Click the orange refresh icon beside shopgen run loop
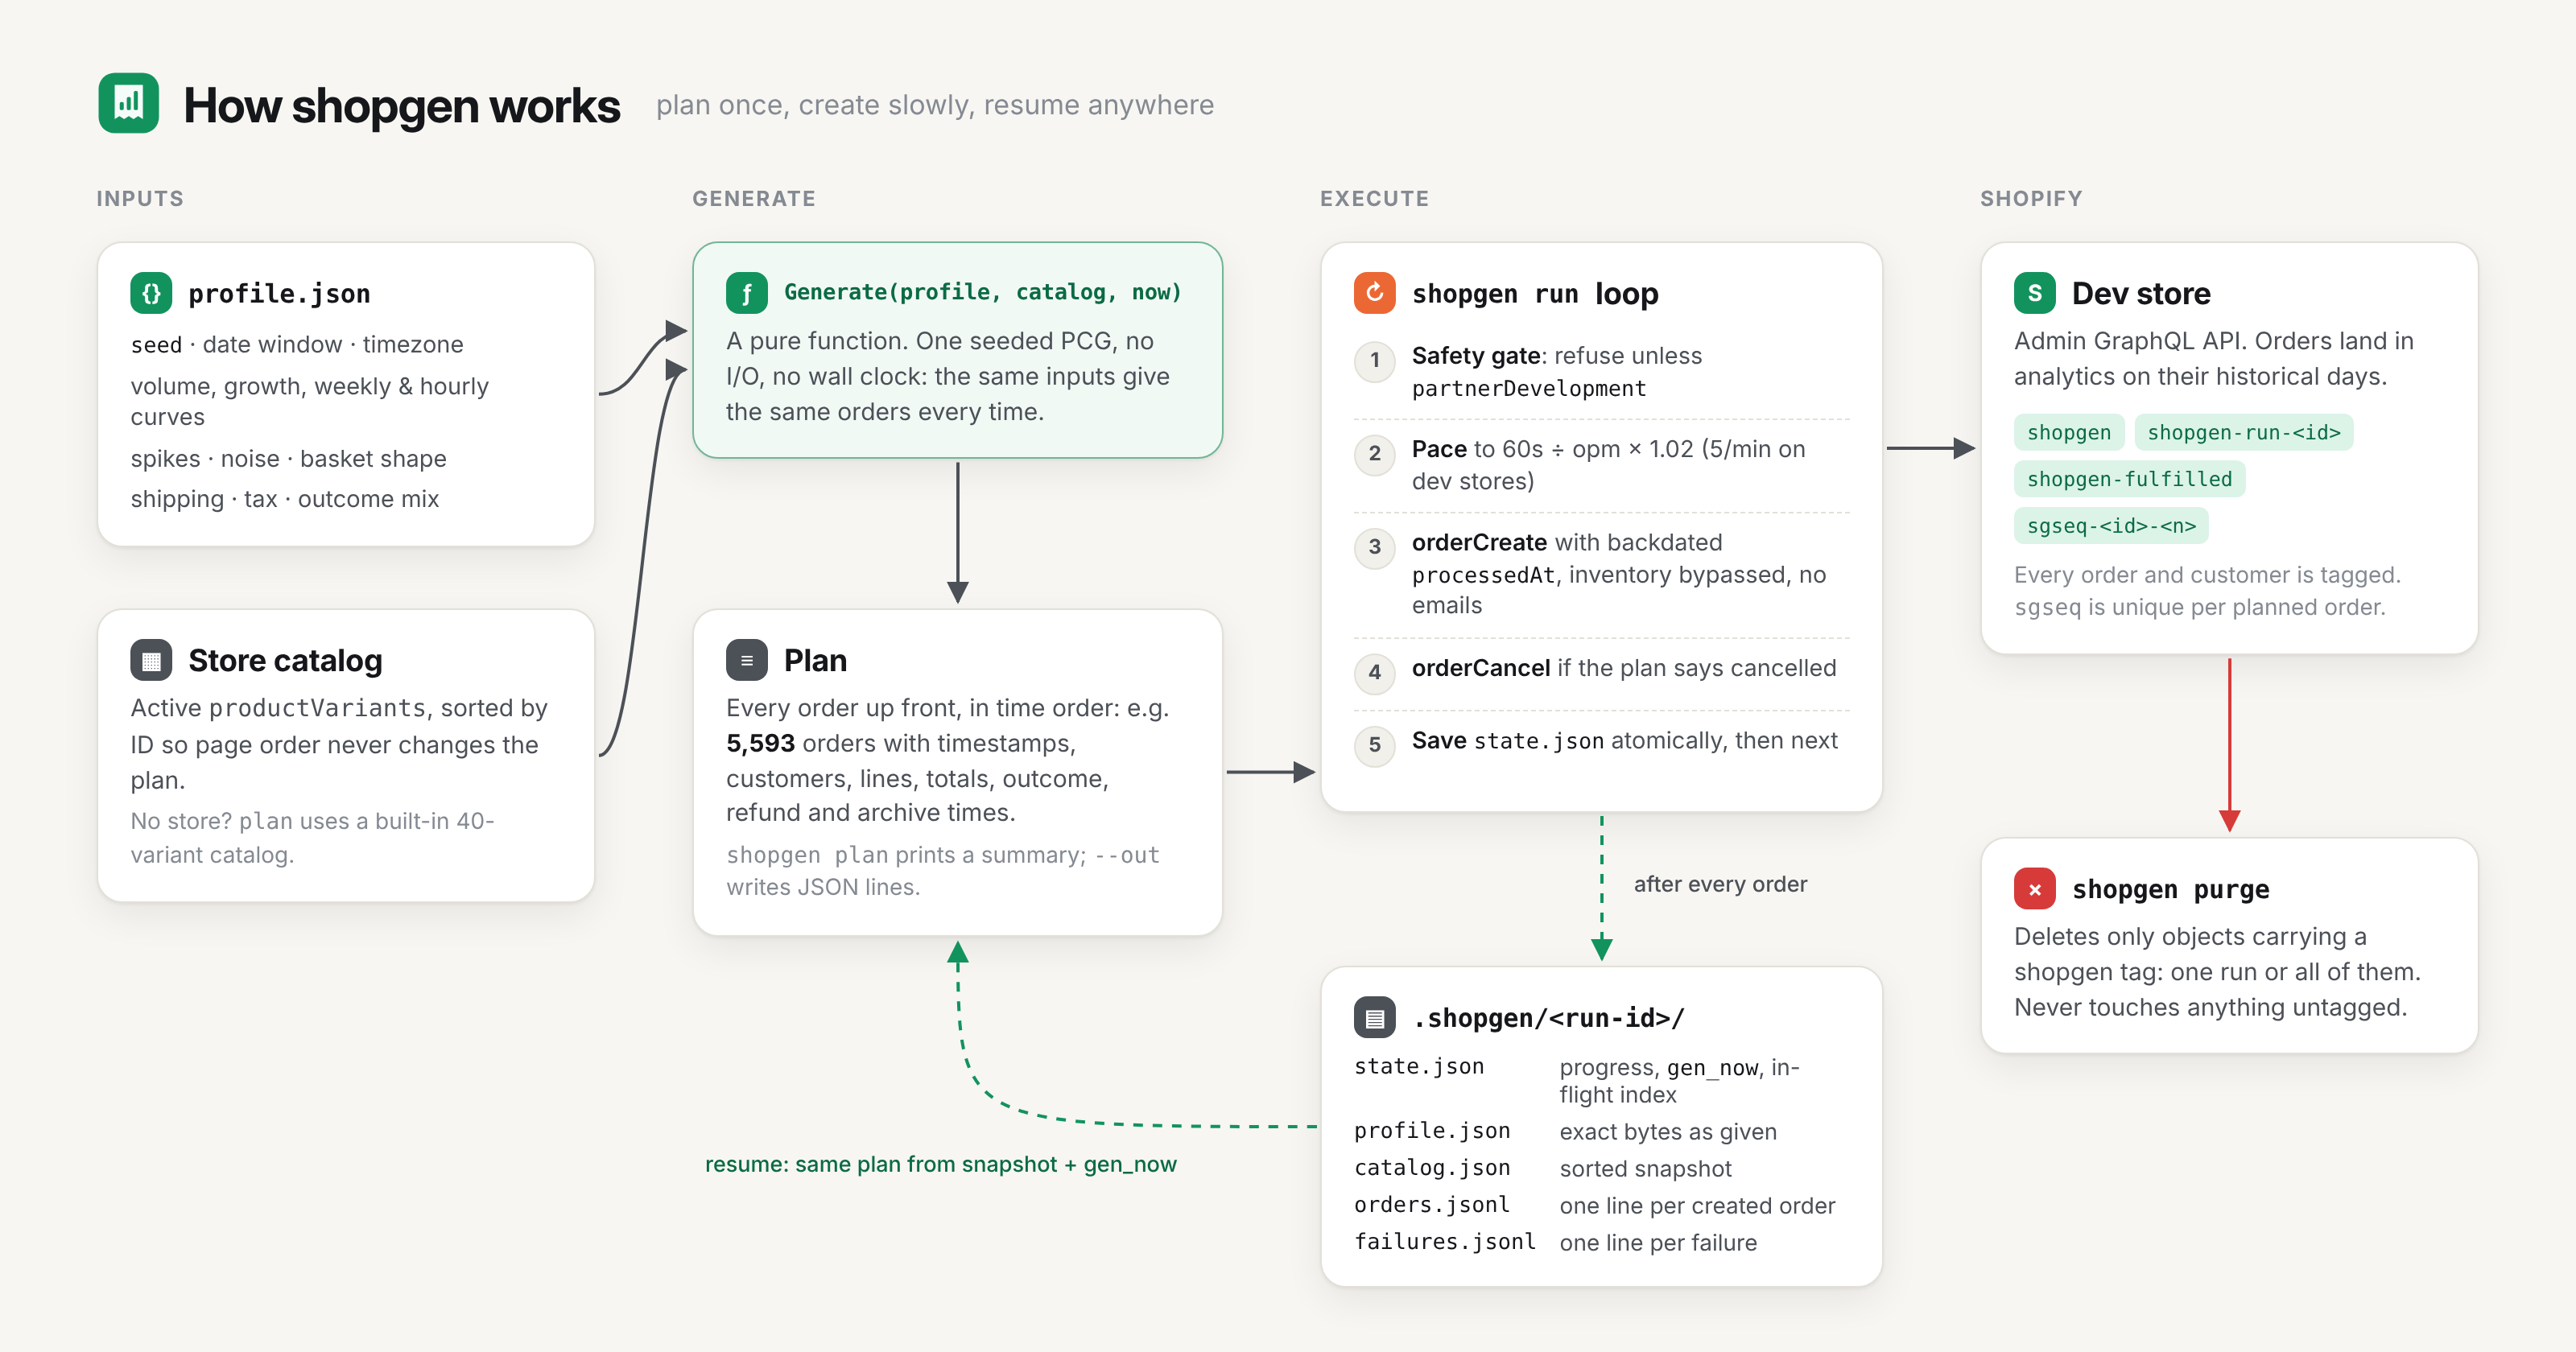This screenshot has width=2576, height=1352. 1375,293
